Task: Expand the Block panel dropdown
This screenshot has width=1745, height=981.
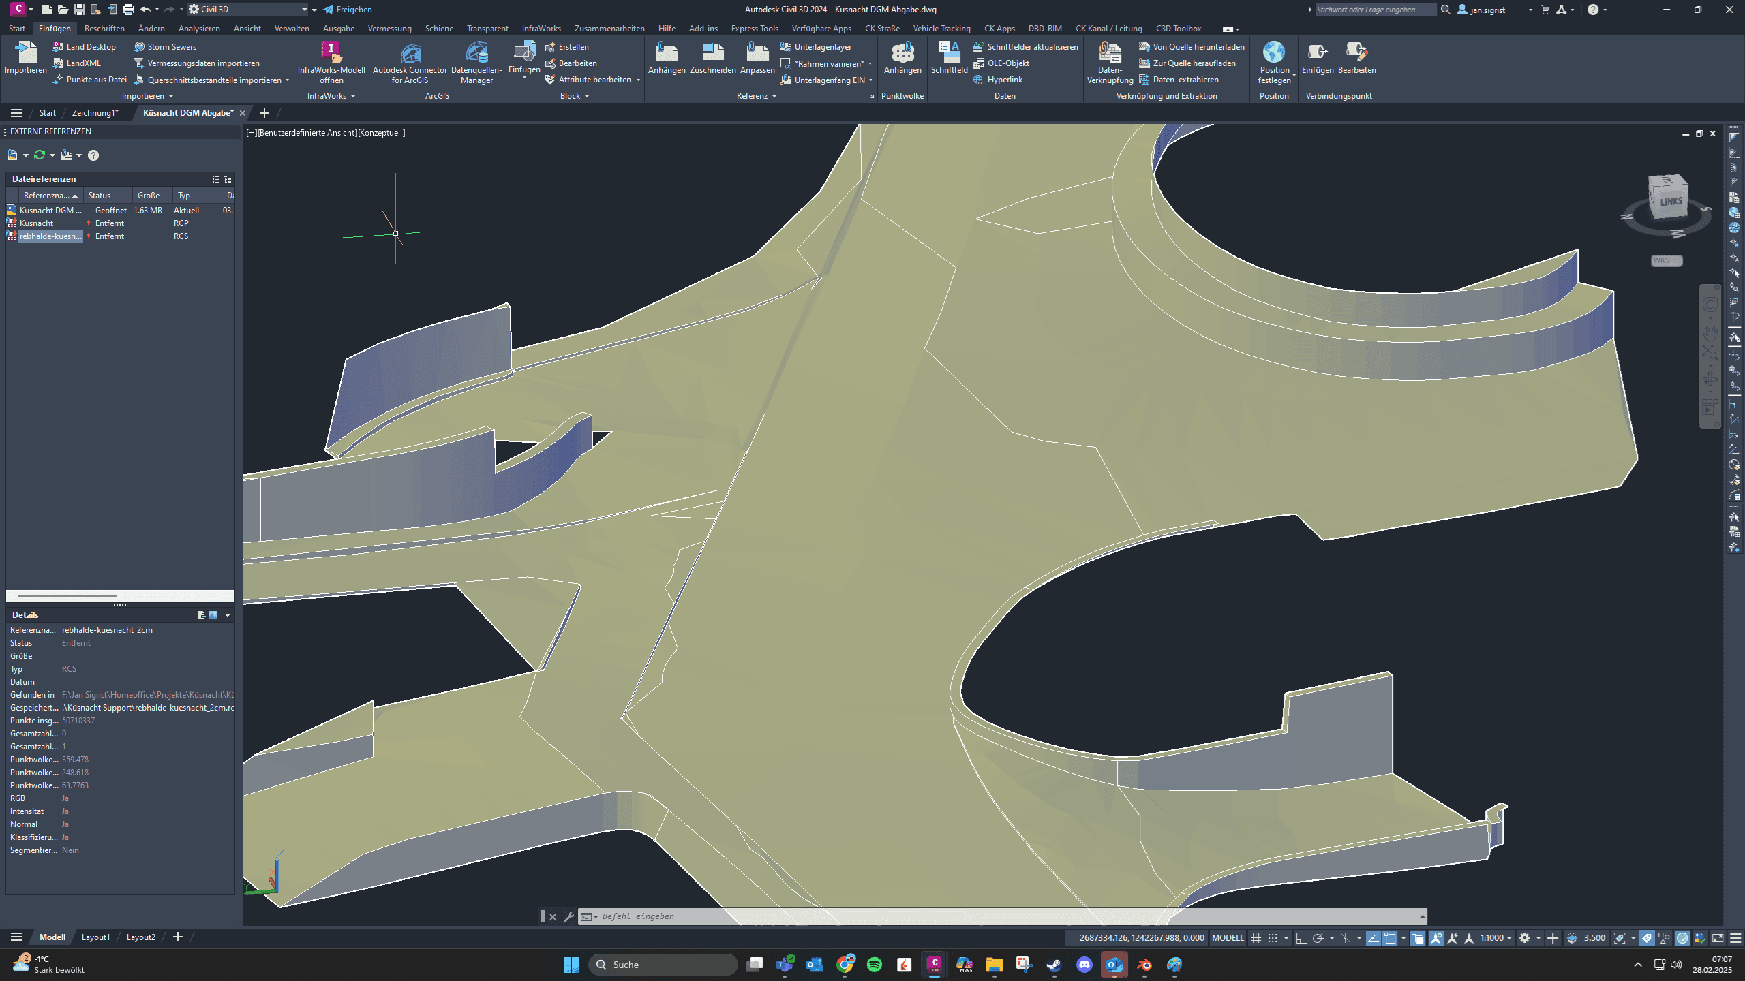Action: (586, 95)
